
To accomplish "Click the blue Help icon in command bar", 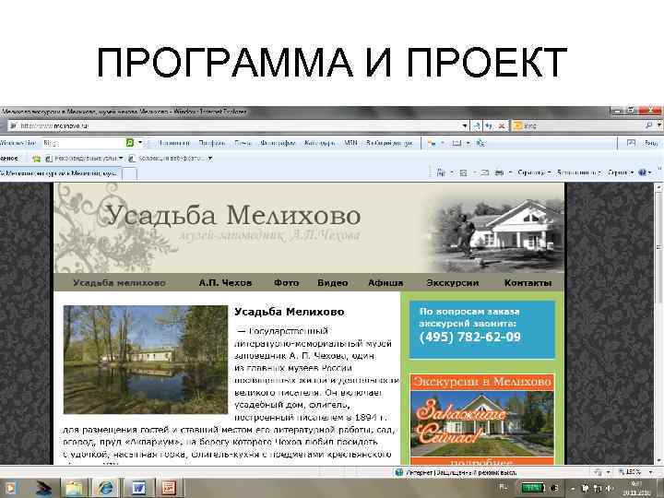I will [x=643, y=172].
